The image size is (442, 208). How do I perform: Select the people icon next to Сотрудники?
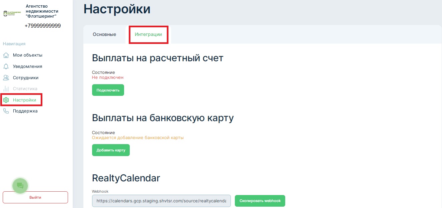[6, 78]
